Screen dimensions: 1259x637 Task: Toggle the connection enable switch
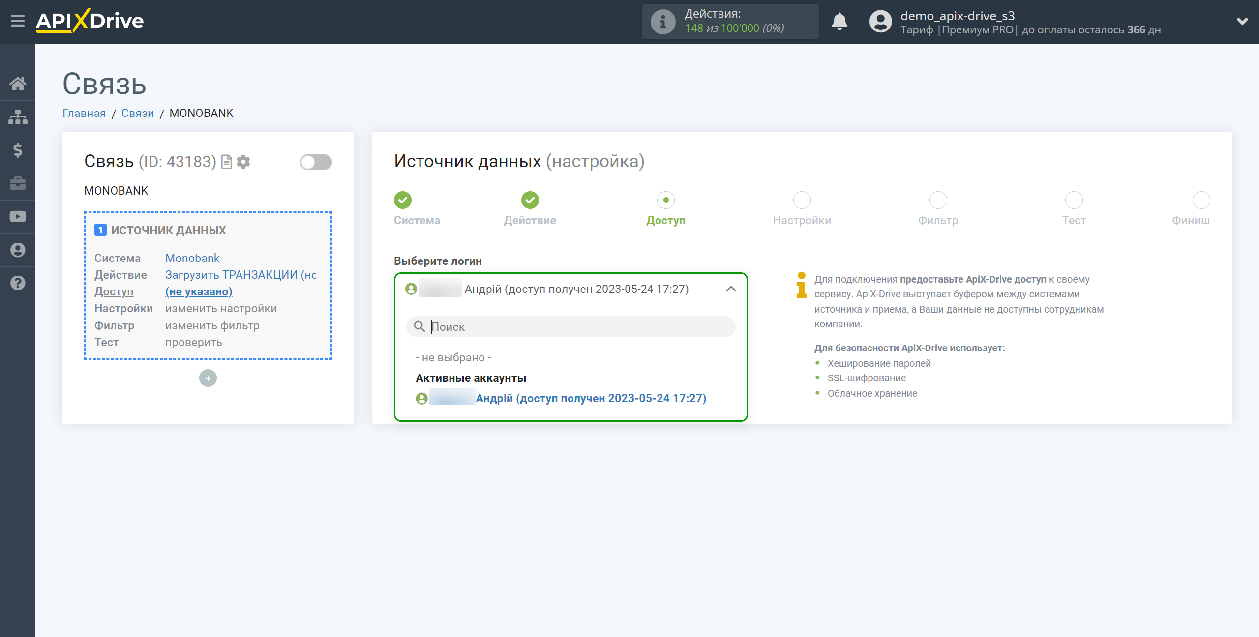(316, 162)
